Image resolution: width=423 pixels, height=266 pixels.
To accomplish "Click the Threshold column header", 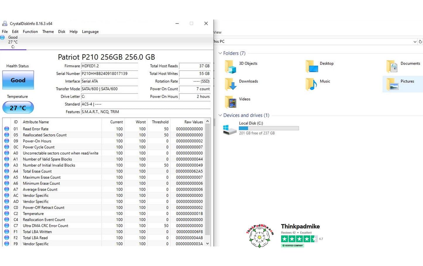I will 159,122.
